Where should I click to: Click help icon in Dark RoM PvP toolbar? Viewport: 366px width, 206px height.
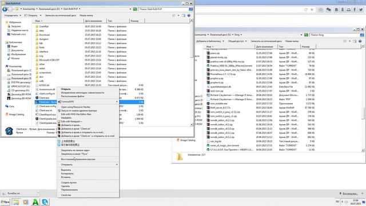[189, 15]
